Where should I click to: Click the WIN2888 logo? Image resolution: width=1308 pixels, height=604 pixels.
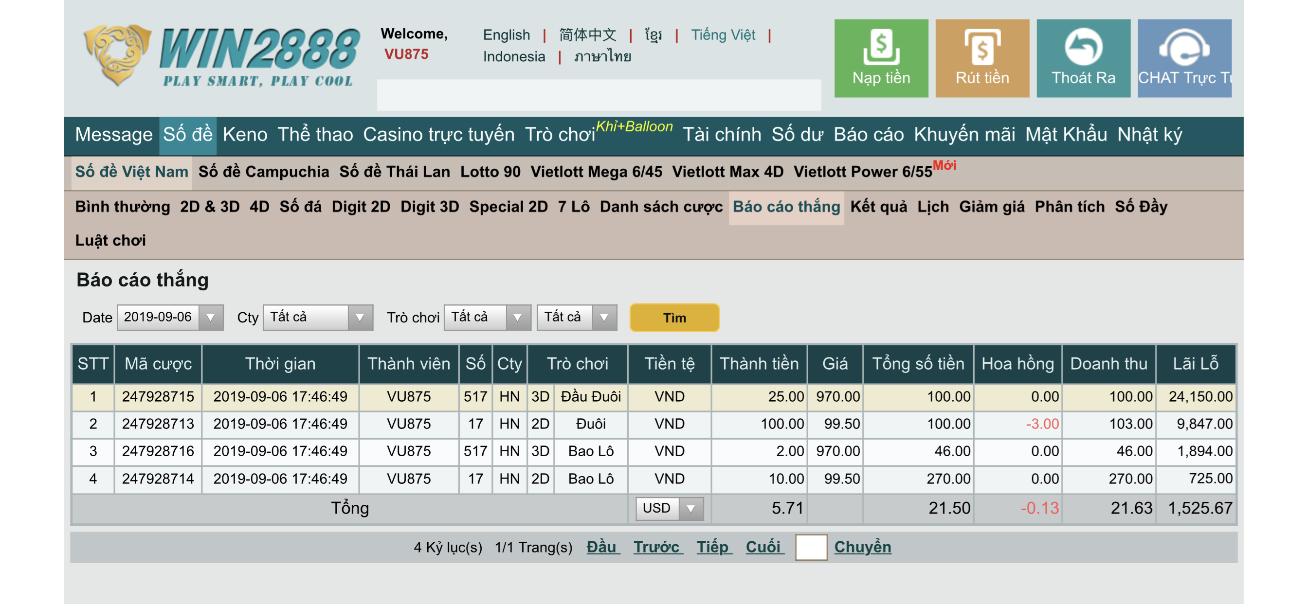pos(221,56)
